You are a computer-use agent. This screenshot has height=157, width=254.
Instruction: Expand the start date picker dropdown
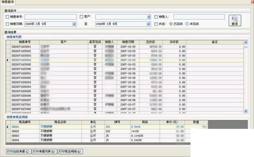(x=74, y=24)
